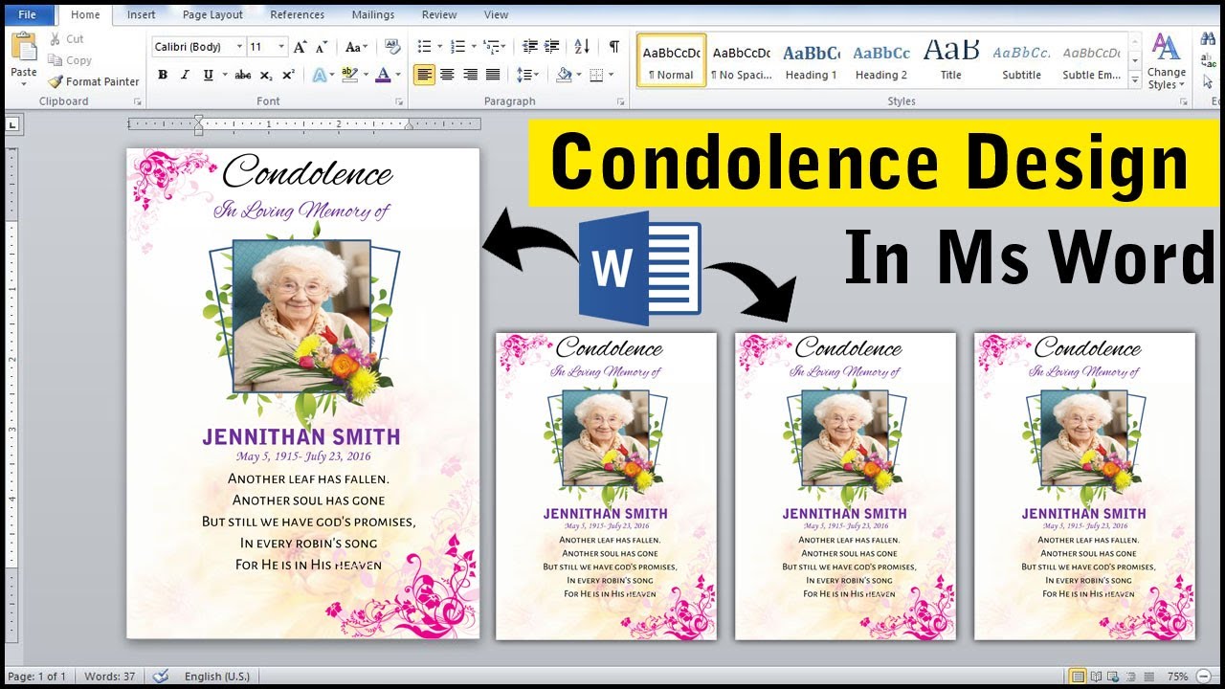The width and height of the screenshot is (1225, 689).
Task: Open the Change Styles menu
Action: [x=1167, y=61]
